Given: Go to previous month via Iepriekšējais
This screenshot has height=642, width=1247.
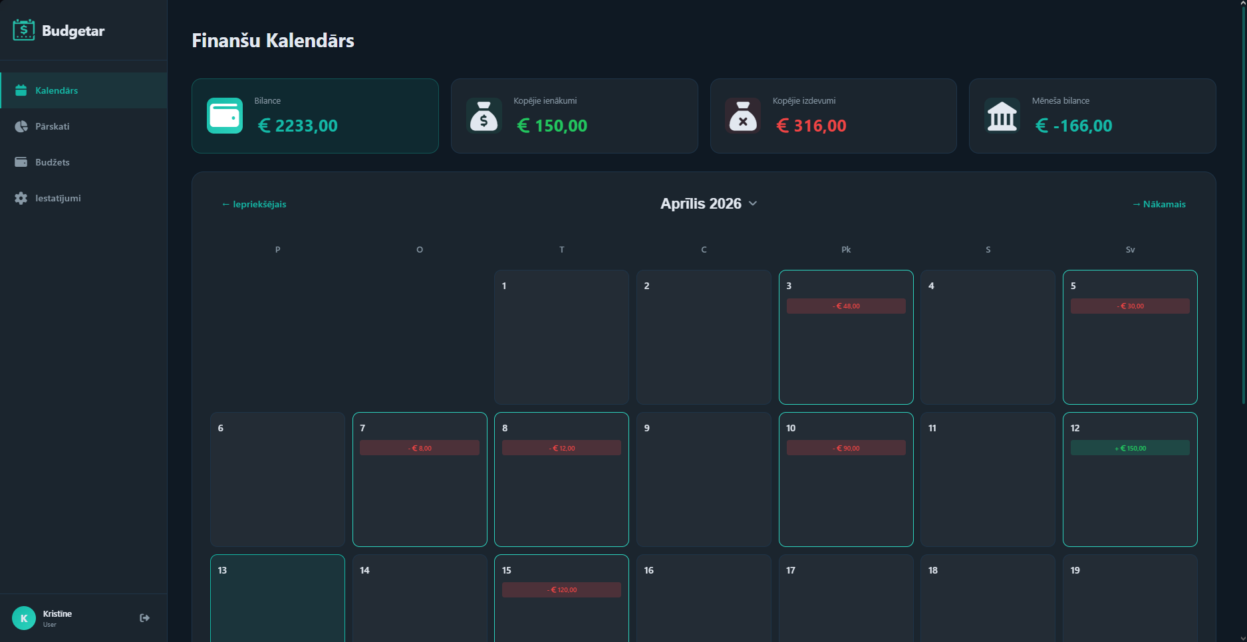Looking at the screenshot, I should (x=254, y=204).
